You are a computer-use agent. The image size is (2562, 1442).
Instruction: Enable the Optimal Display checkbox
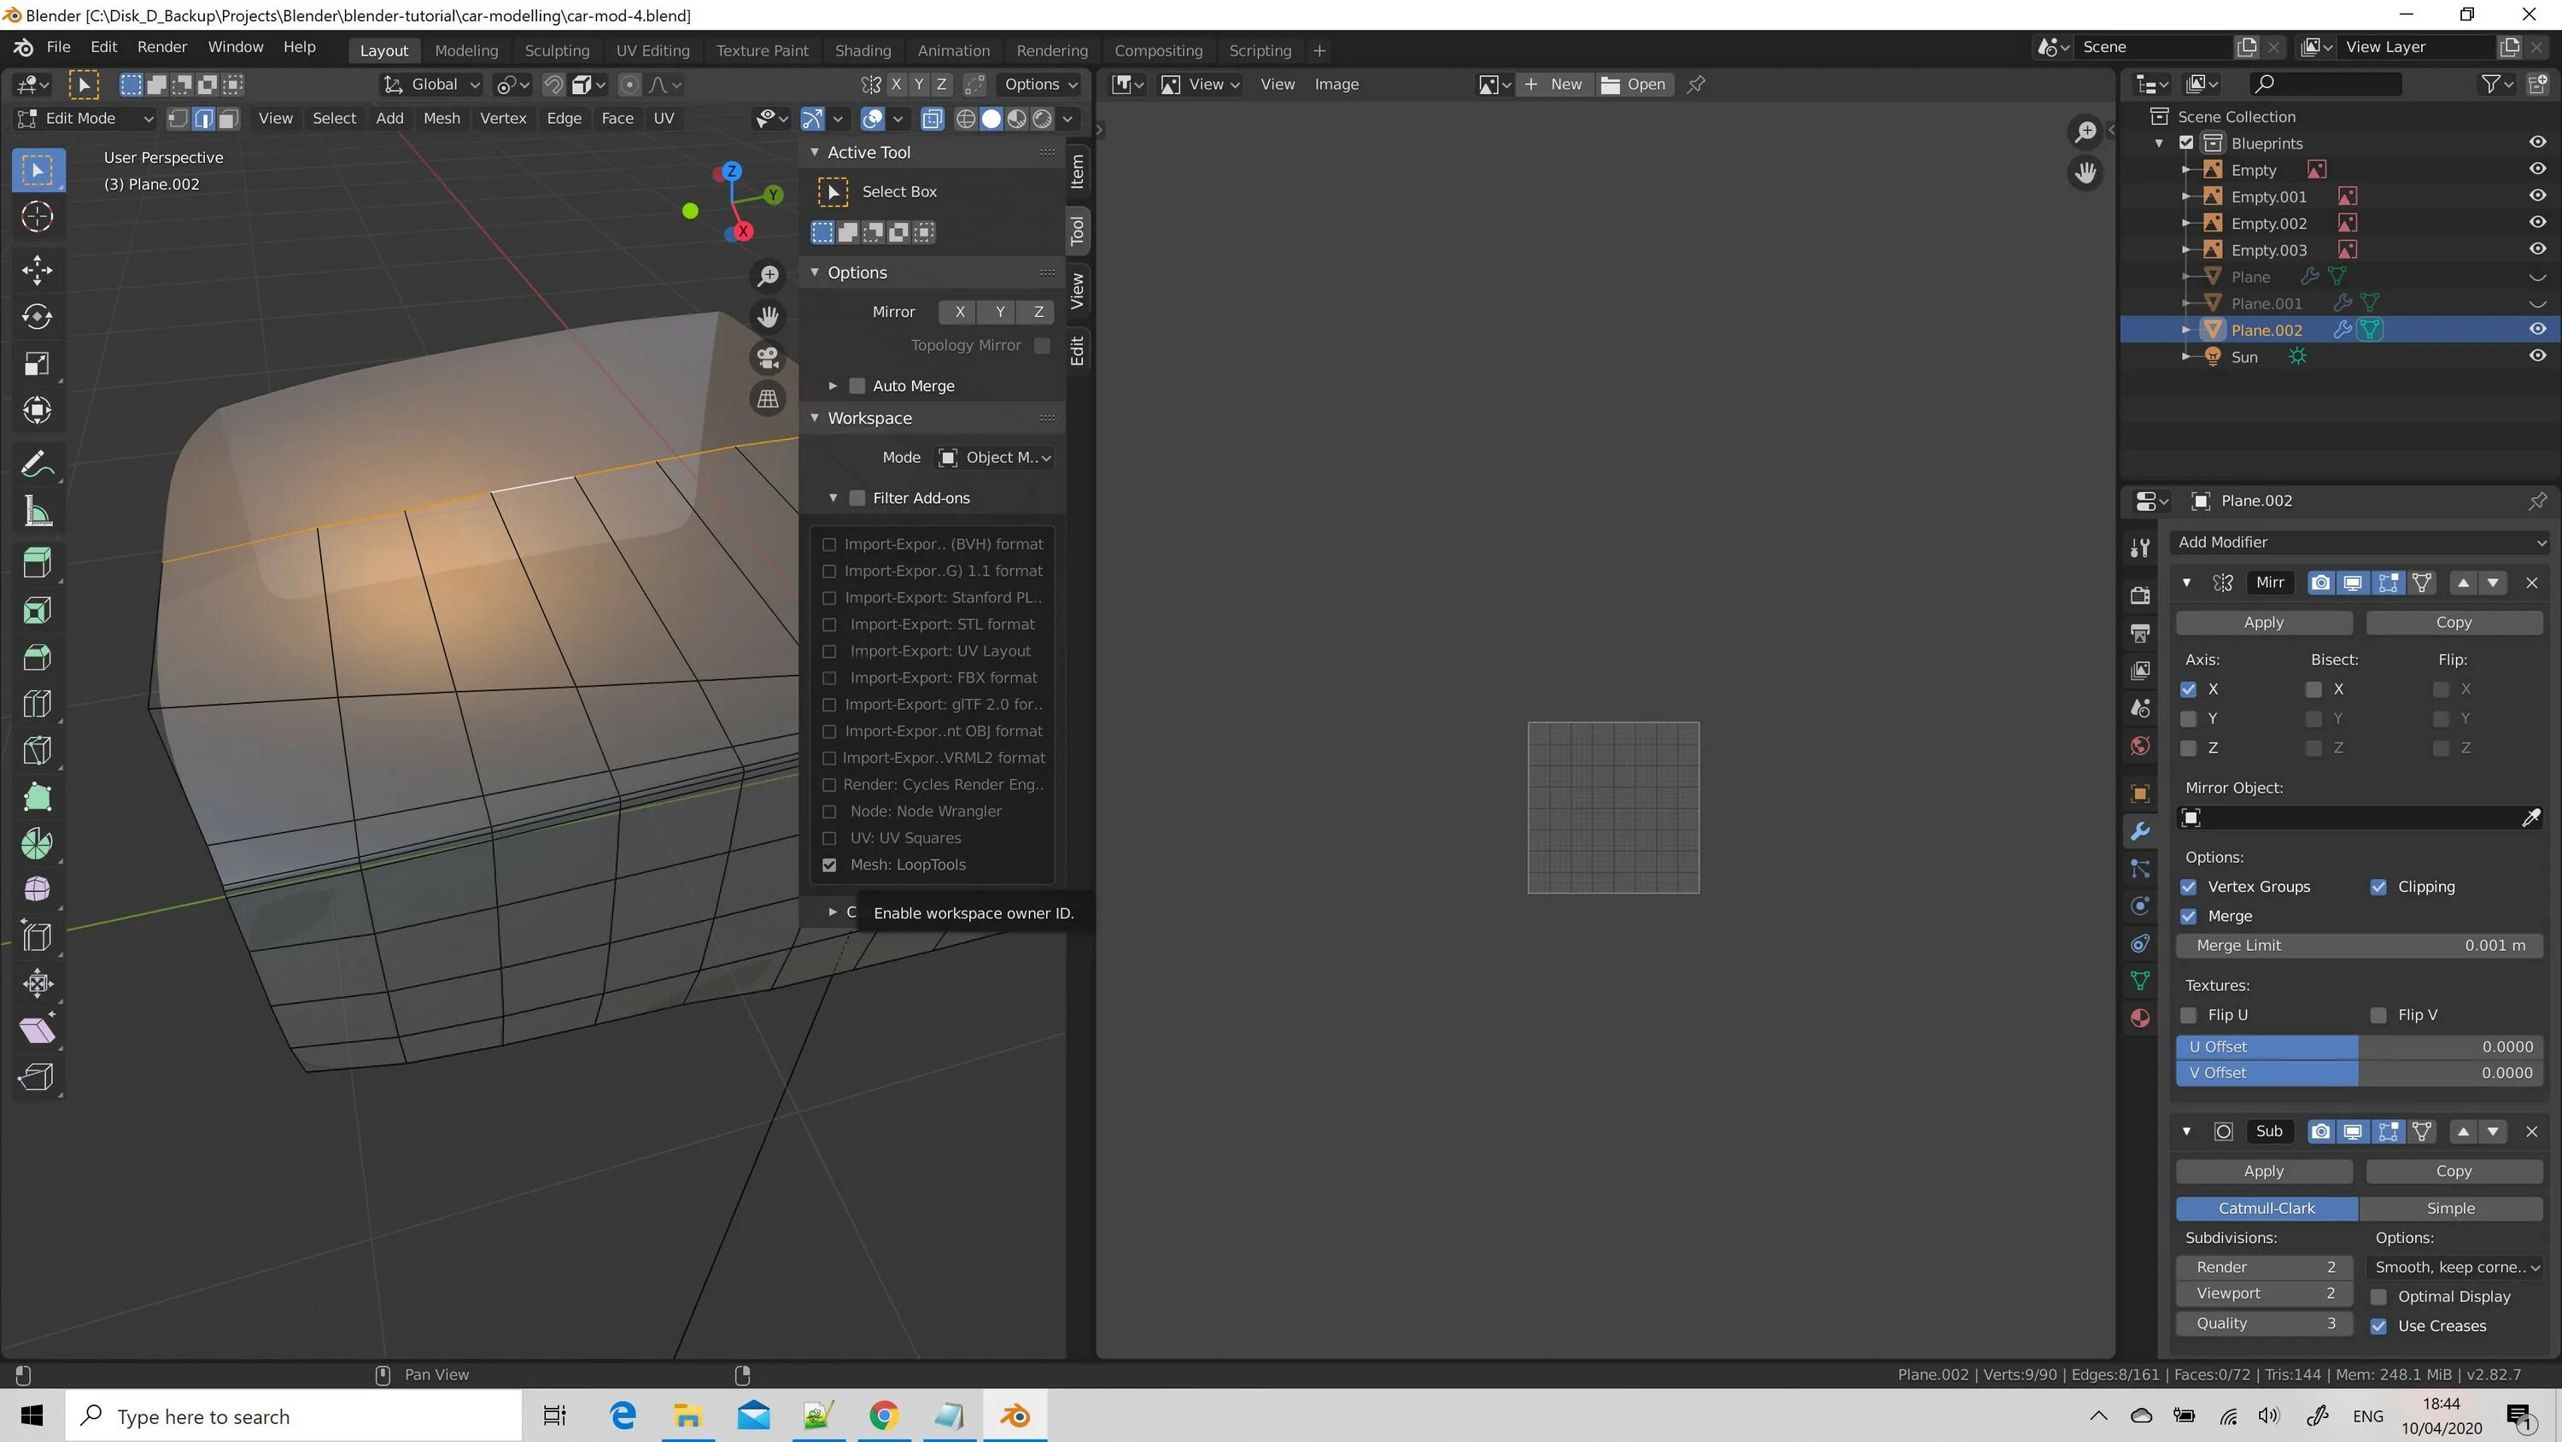2378,1297
